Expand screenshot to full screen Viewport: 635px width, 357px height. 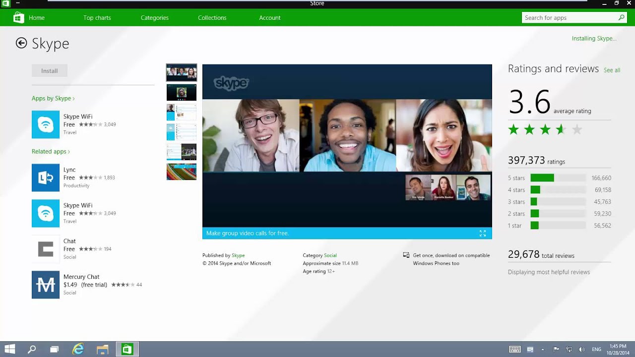(483, 233)
